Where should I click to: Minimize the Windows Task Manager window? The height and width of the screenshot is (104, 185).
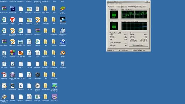[x=145, y=2]
